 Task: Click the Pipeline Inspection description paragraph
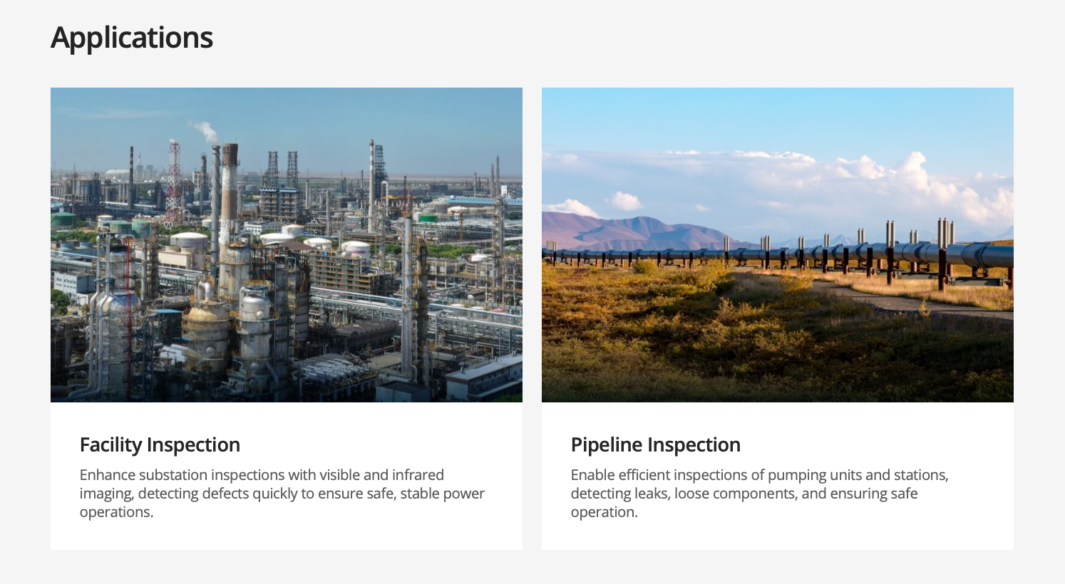pyautogui.click(x=759, y=494)
